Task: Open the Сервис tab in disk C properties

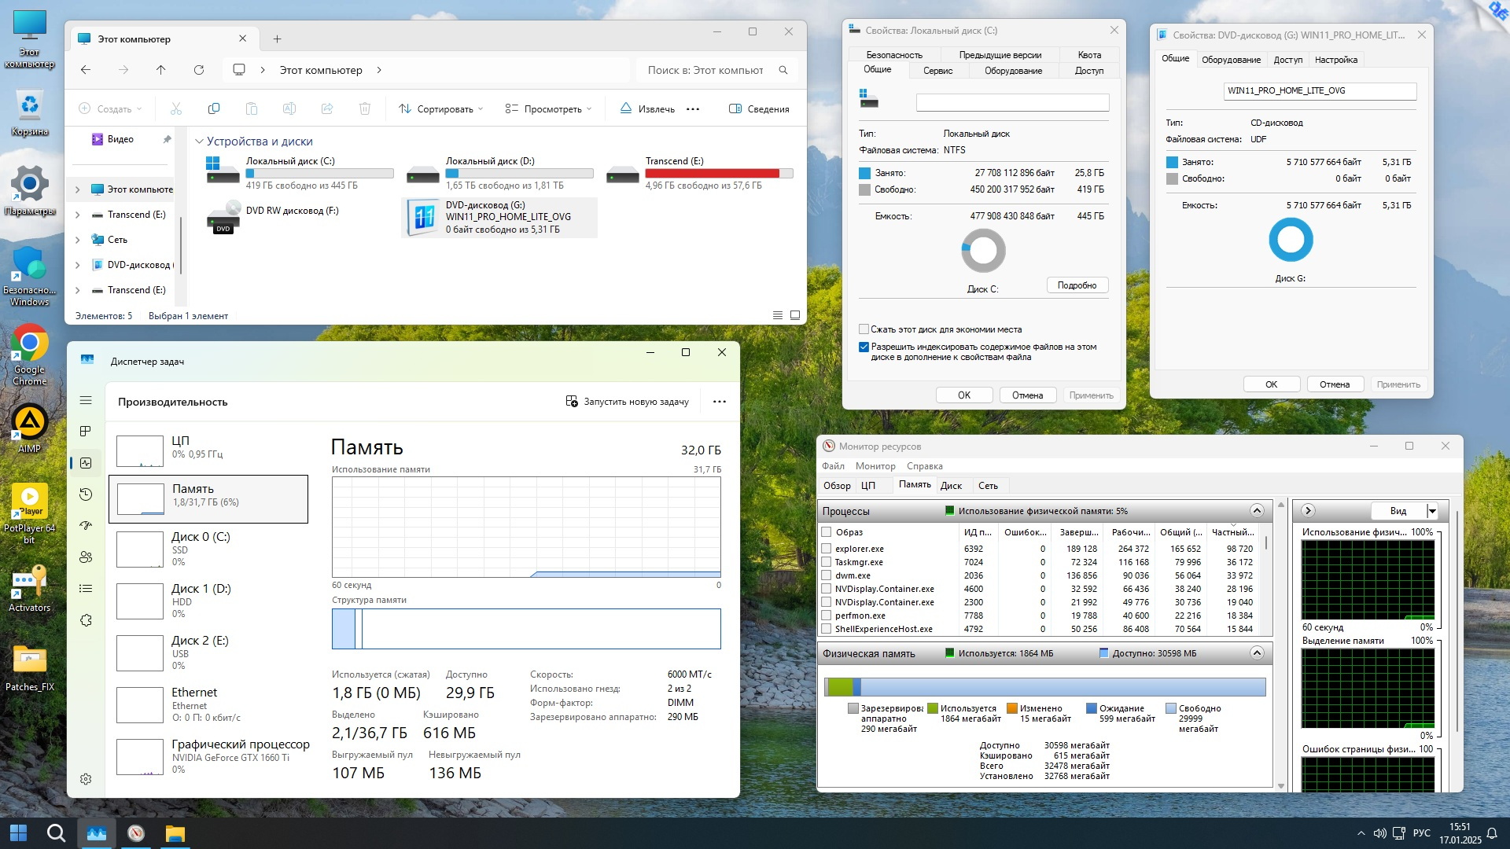Action: (x=937, y=71)
